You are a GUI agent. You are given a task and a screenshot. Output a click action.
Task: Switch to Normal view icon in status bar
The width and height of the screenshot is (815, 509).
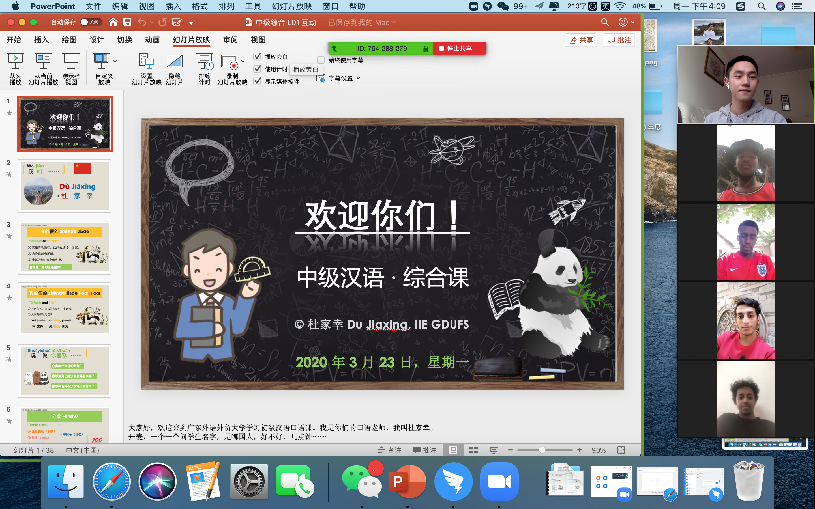pyautogui.click(x=453, y=450)
